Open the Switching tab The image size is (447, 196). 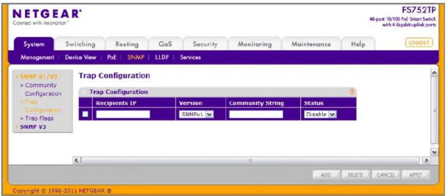click(81, 44)
